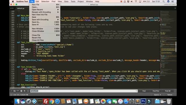Click the horizontal scrollbar under the editor
This screenshot has height=105, width=186.
(x=56, y=88)
